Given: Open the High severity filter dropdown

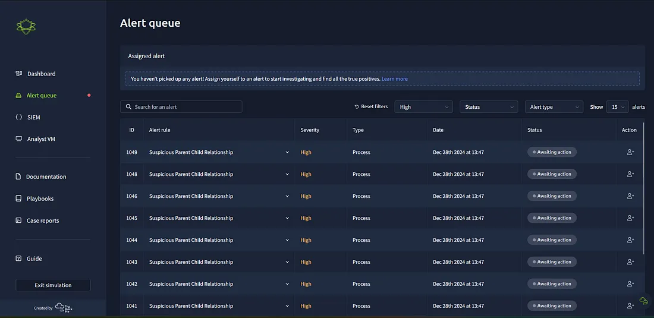Looking at the screenshot, I should [x=423, y=107].
